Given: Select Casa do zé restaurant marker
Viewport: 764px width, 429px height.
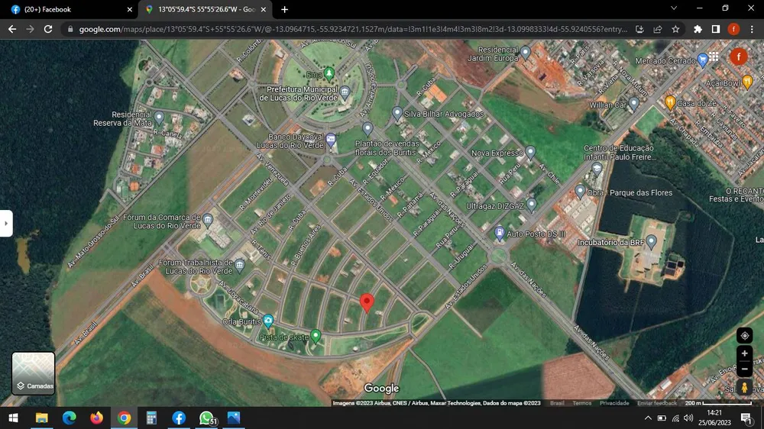Looking at the screenshot, I should [670, 102].
